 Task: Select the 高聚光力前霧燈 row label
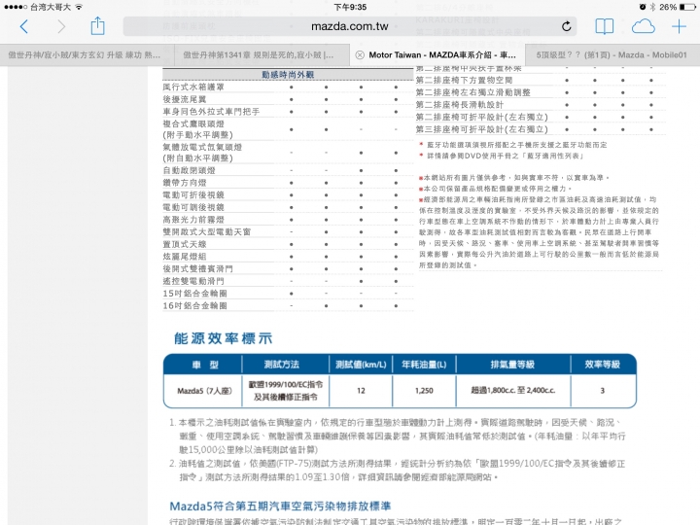(193, 220)
